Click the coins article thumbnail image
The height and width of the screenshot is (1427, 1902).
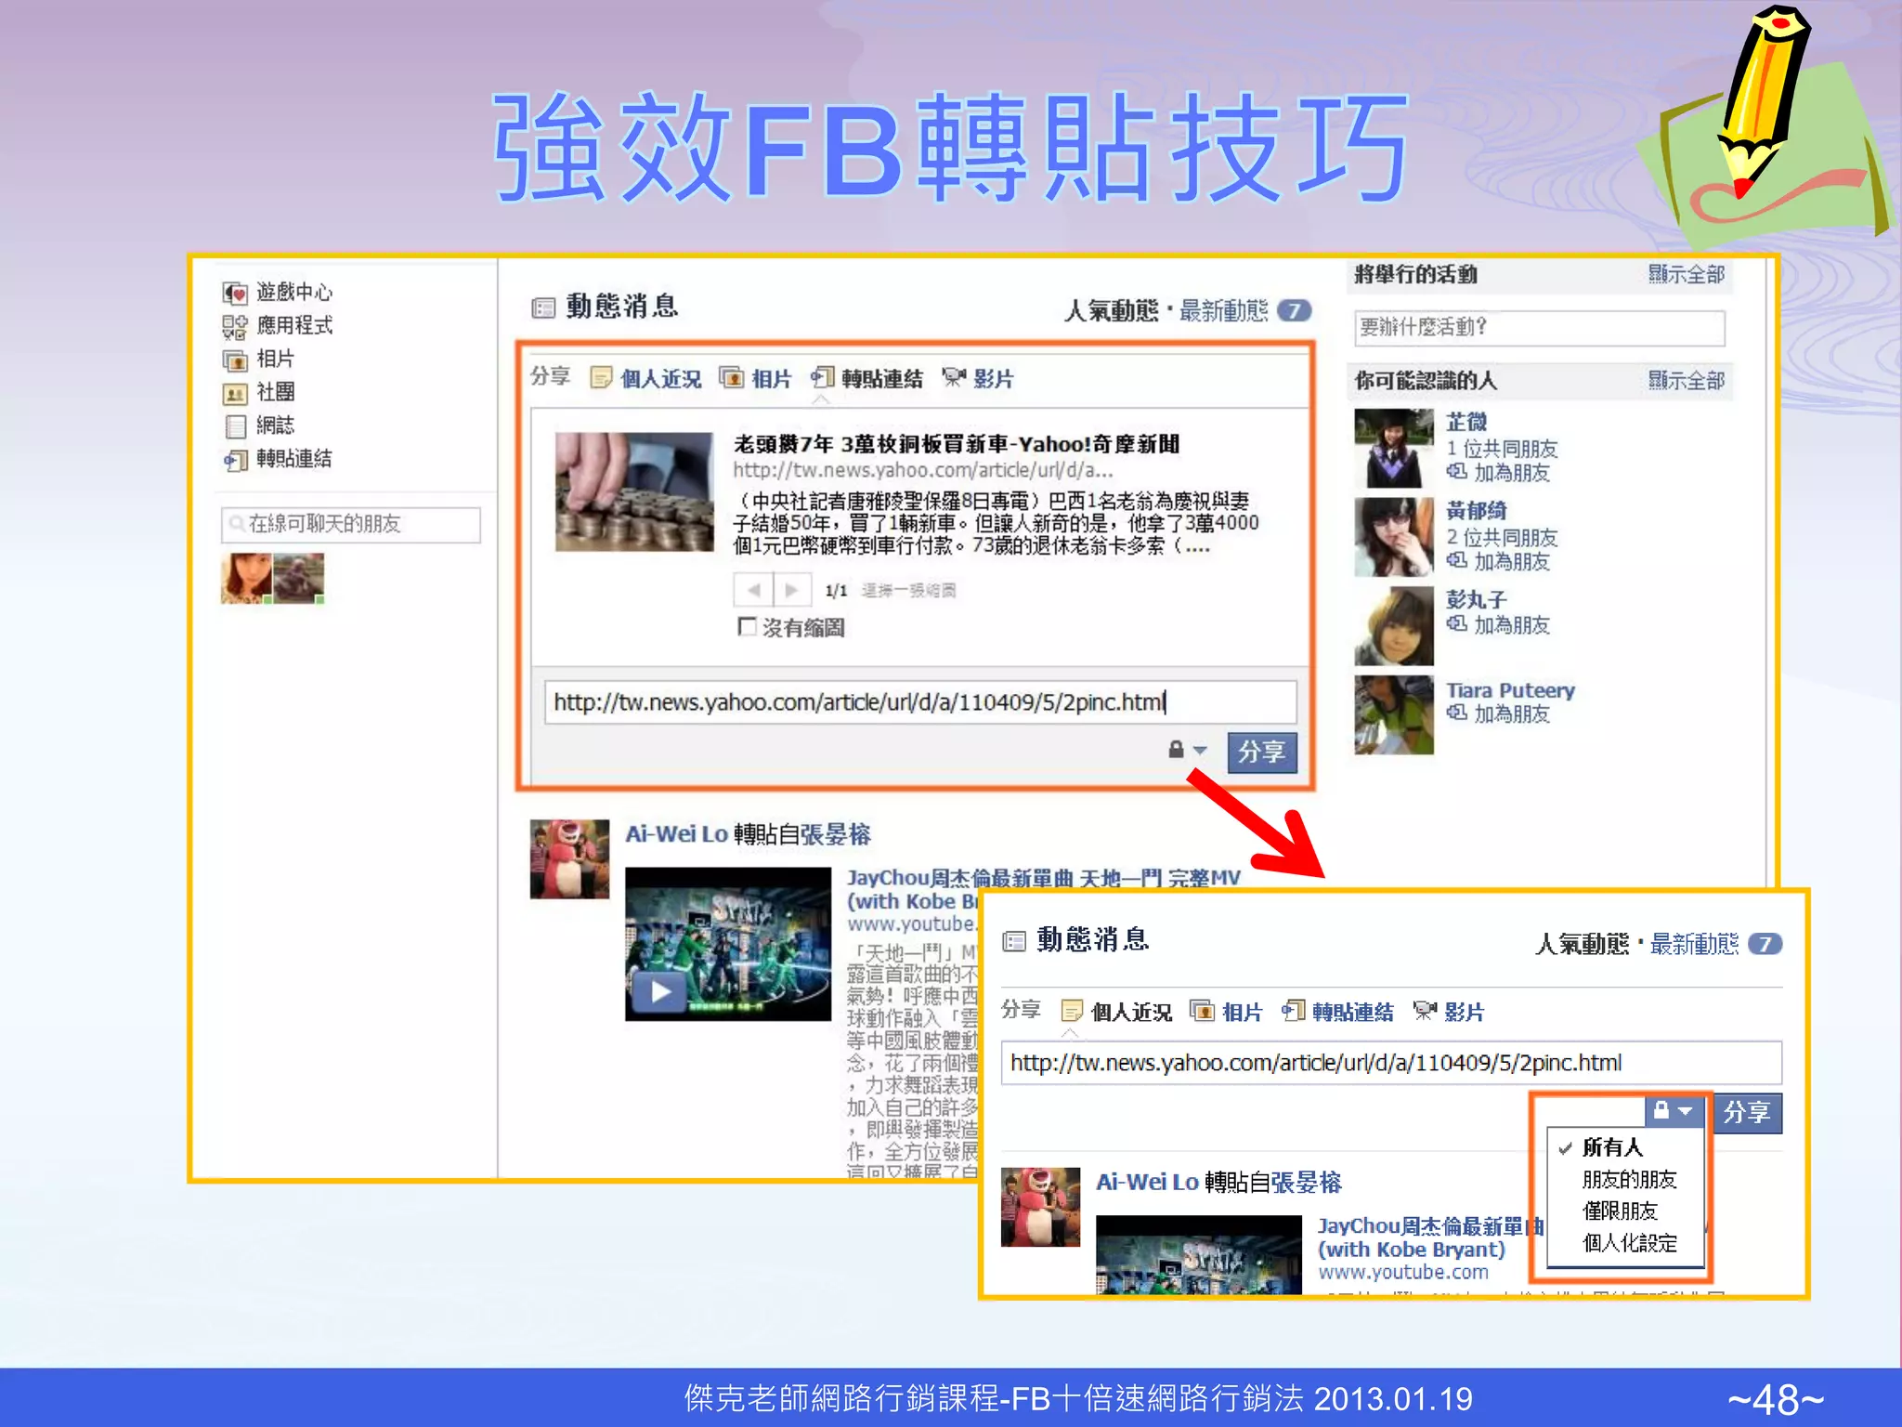(634, 491)
